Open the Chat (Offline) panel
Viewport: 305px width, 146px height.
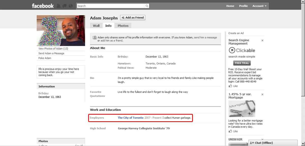[x=273, y=143]
